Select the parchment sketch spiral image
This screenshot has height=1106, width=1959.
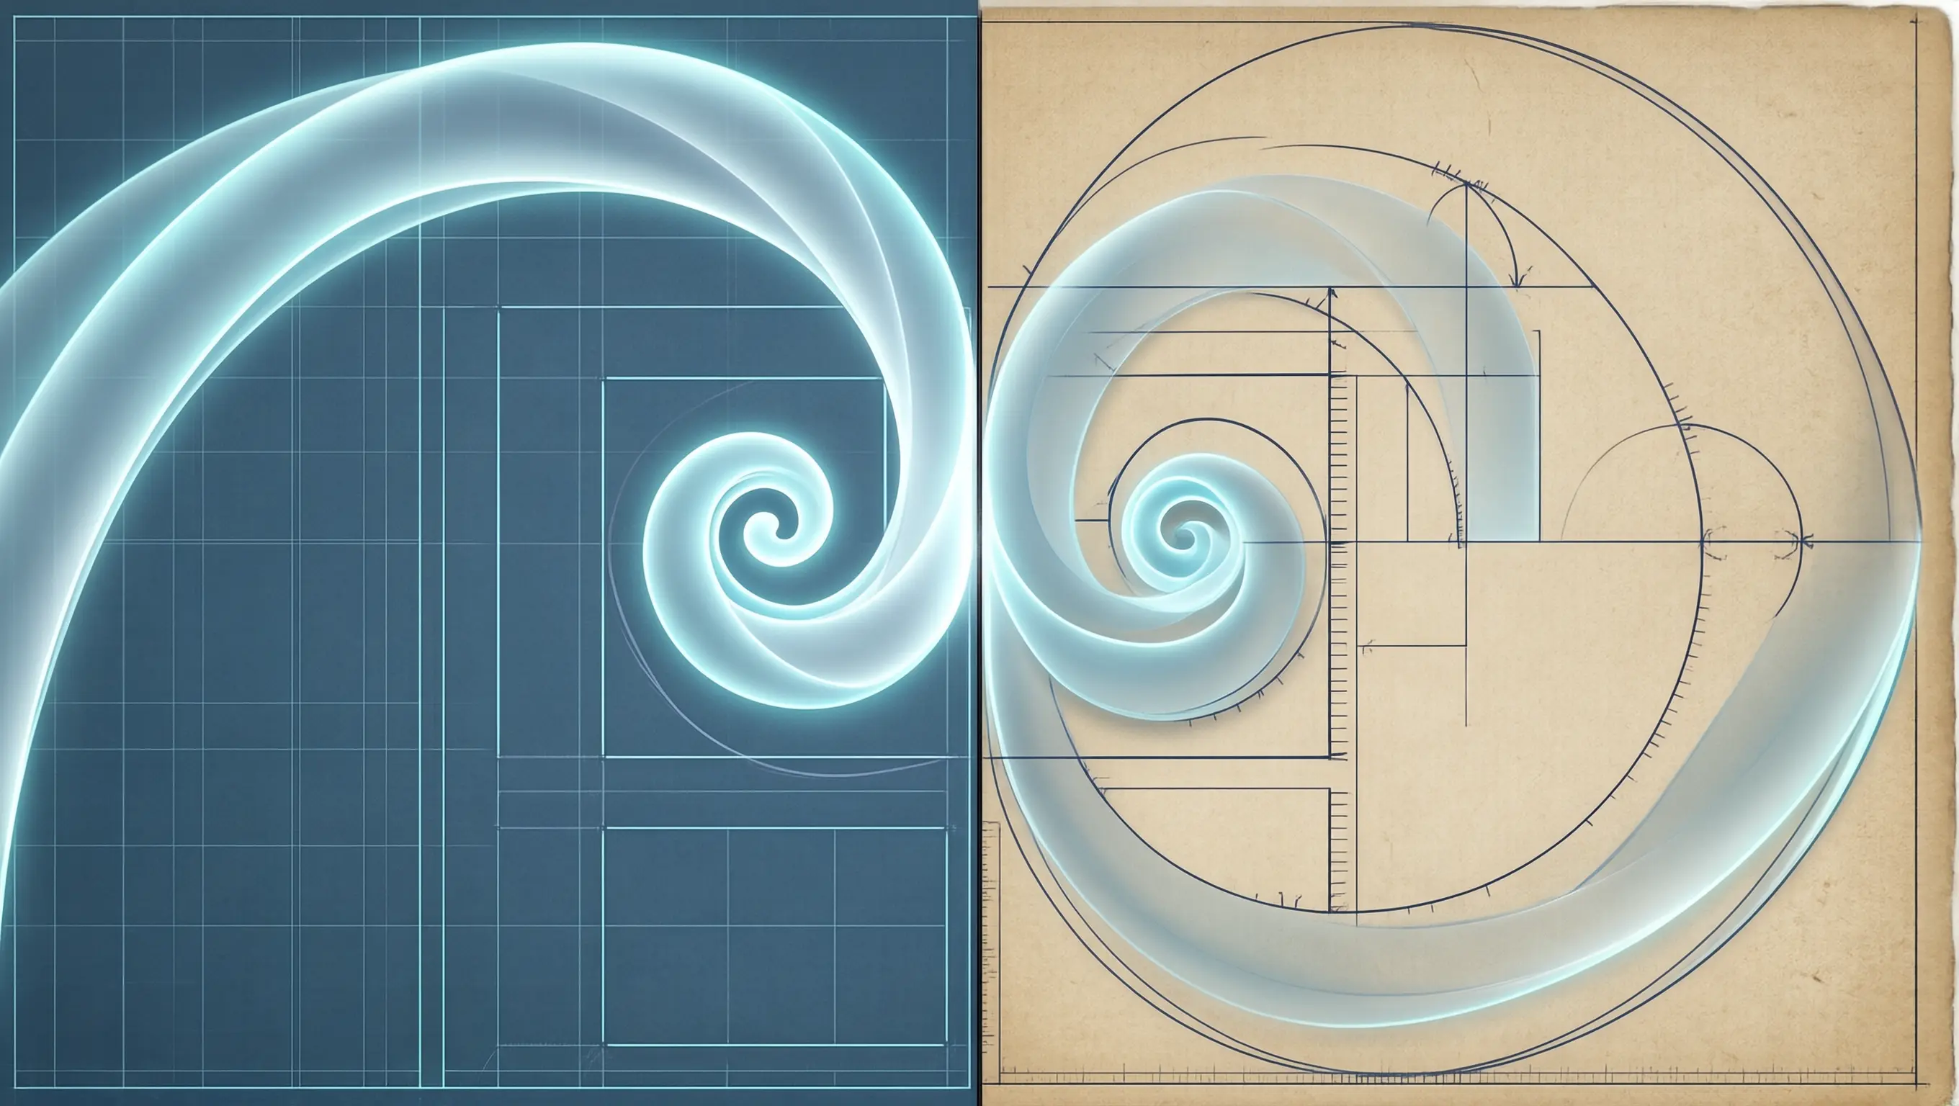(x=1469, y=552)
